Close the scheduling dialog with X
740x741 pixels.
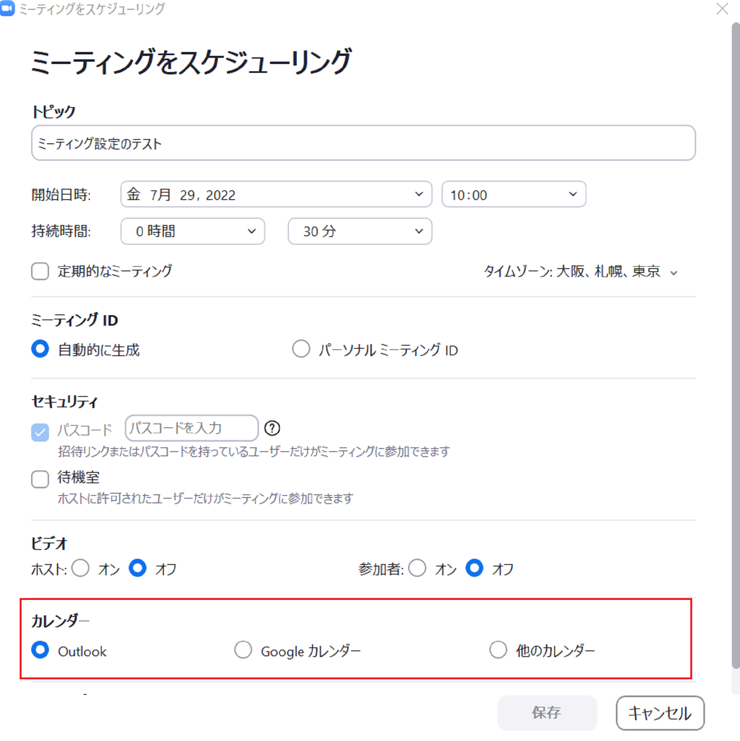pyautogui.click(x=722, y=8)
